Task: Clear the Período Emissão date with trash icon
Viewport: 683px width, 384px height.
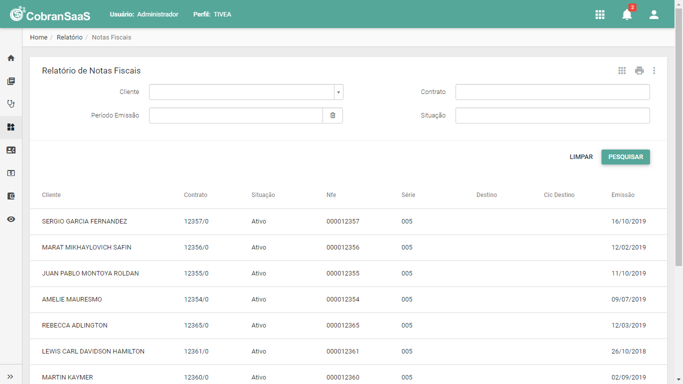Action: click(332, 115)
